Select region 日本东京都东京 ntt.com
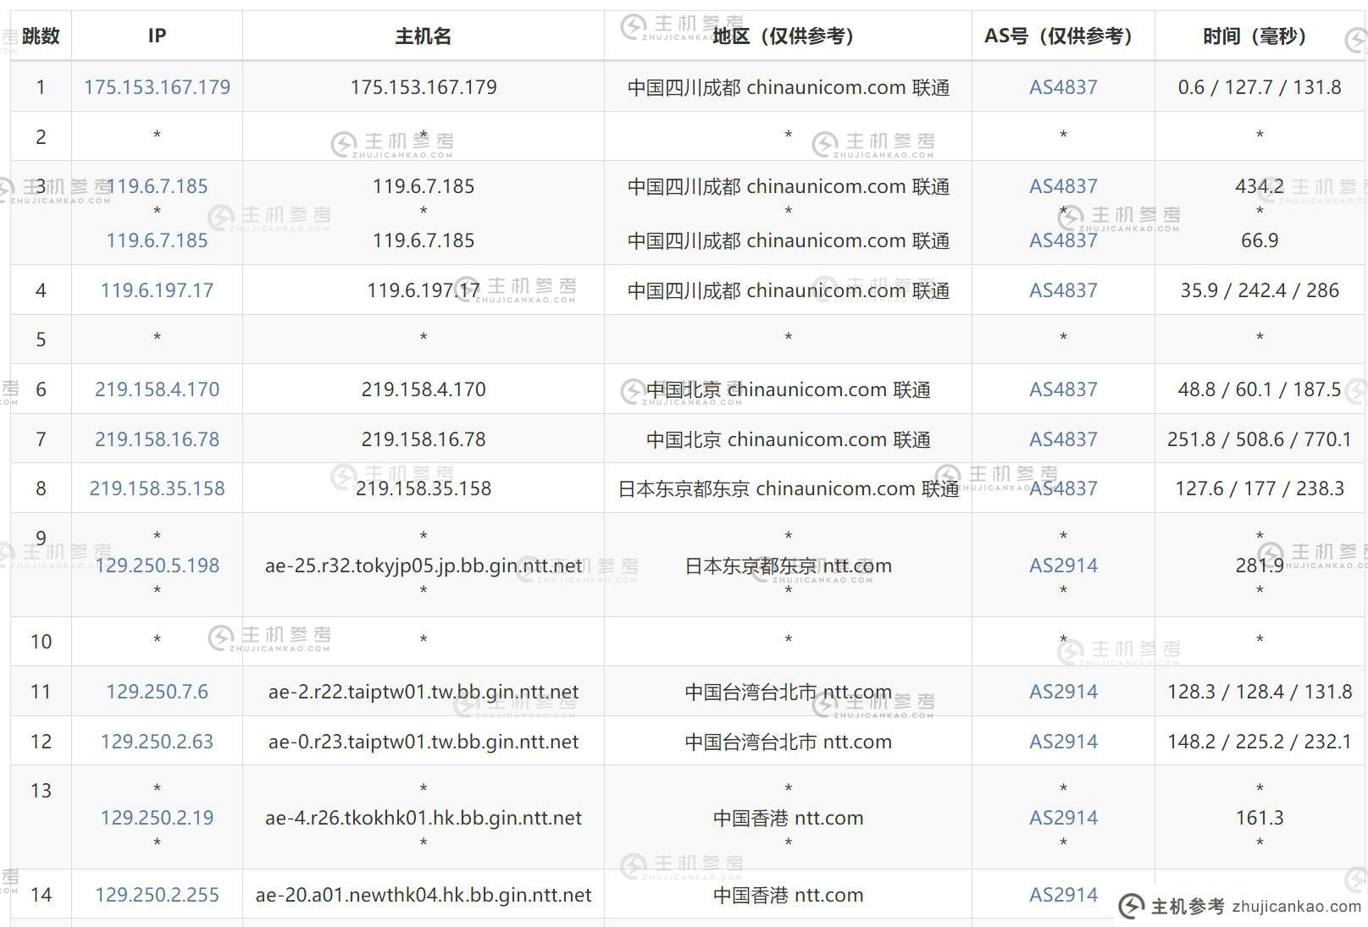 (788, 566)
